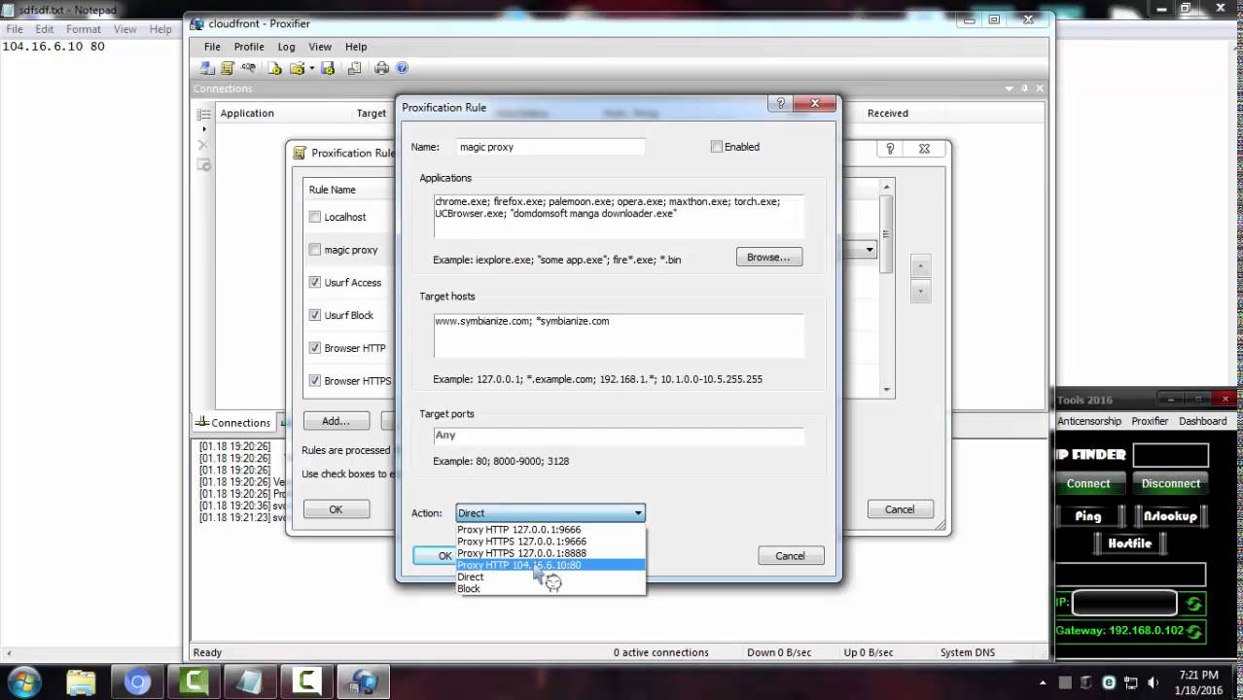Click the help question mark on Proxification Rules dialog
This screenshot has width=1243, height=700.
890,149
